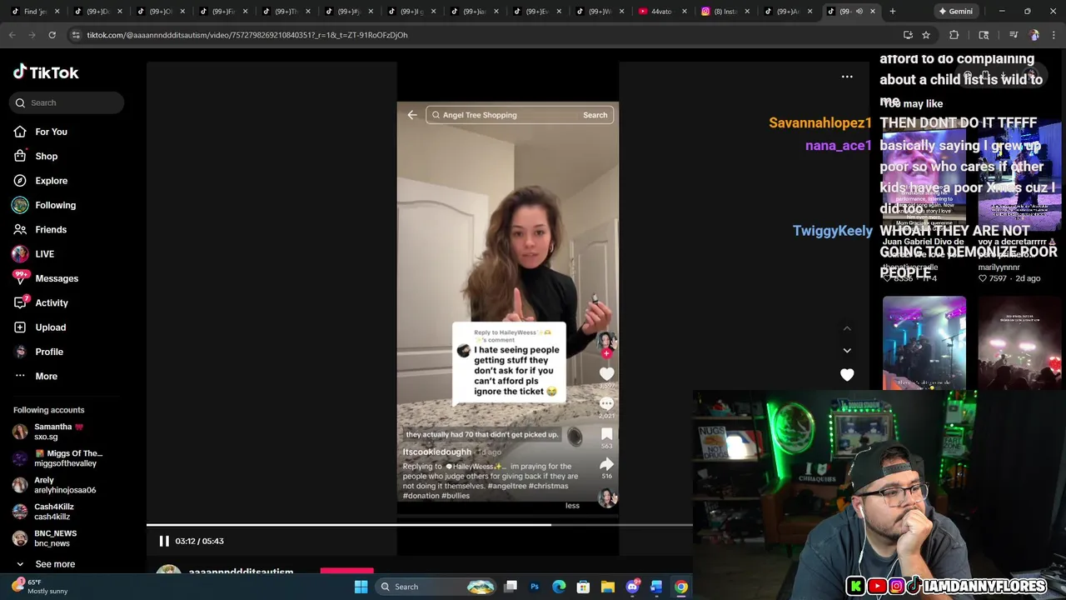Open Miggs Of The Valley account

(58, 458)
